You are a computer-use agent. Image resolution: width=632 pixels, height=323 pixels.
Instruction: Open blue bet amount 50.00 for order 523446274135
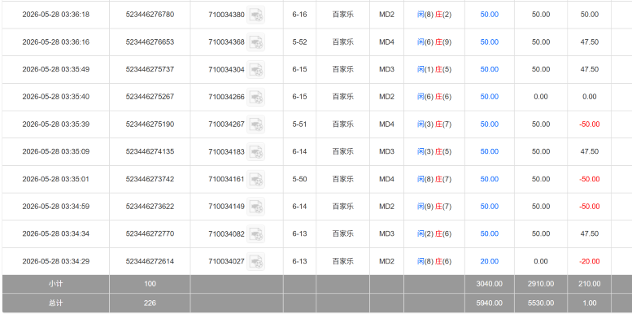(490, 151)
